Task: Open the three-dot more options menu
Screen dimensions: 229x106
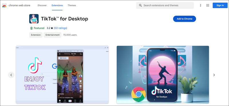Action: (201, 5)
